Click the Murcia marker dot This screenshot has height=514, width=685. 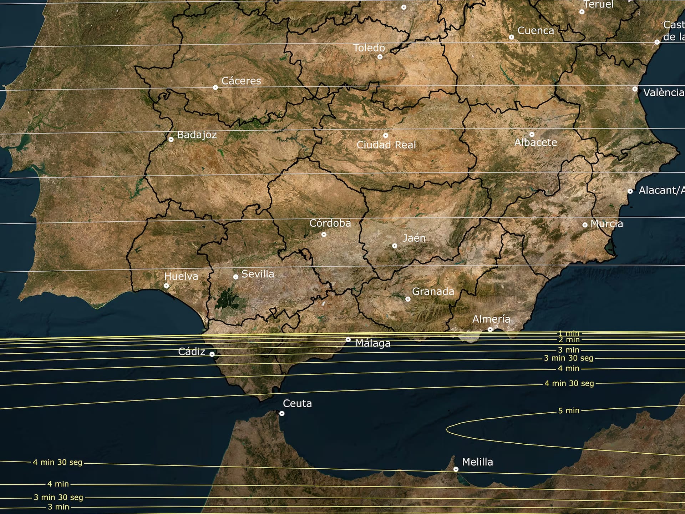[x=585, y=225]
